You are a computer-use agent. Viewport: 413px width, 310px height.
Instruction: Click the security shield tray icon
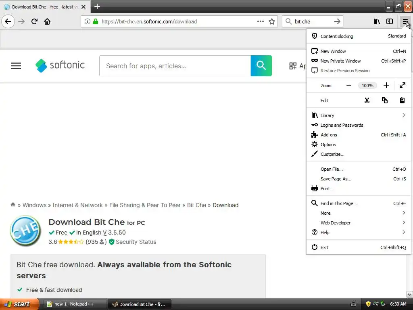click(x=368, y=304)
